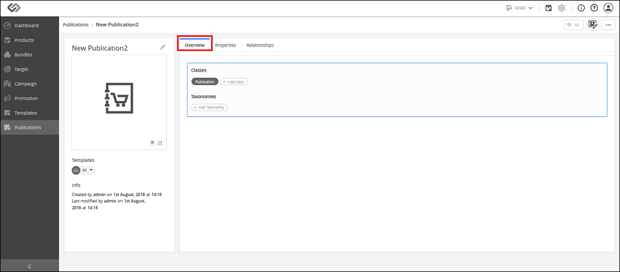Edit publication name with pencil icon
The image size is (620, 272).
[x=162, y=47]
